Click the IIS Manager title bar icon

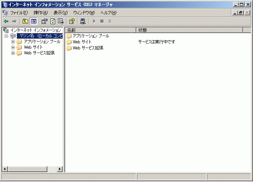pyautogui.click(x=5, y=4)
